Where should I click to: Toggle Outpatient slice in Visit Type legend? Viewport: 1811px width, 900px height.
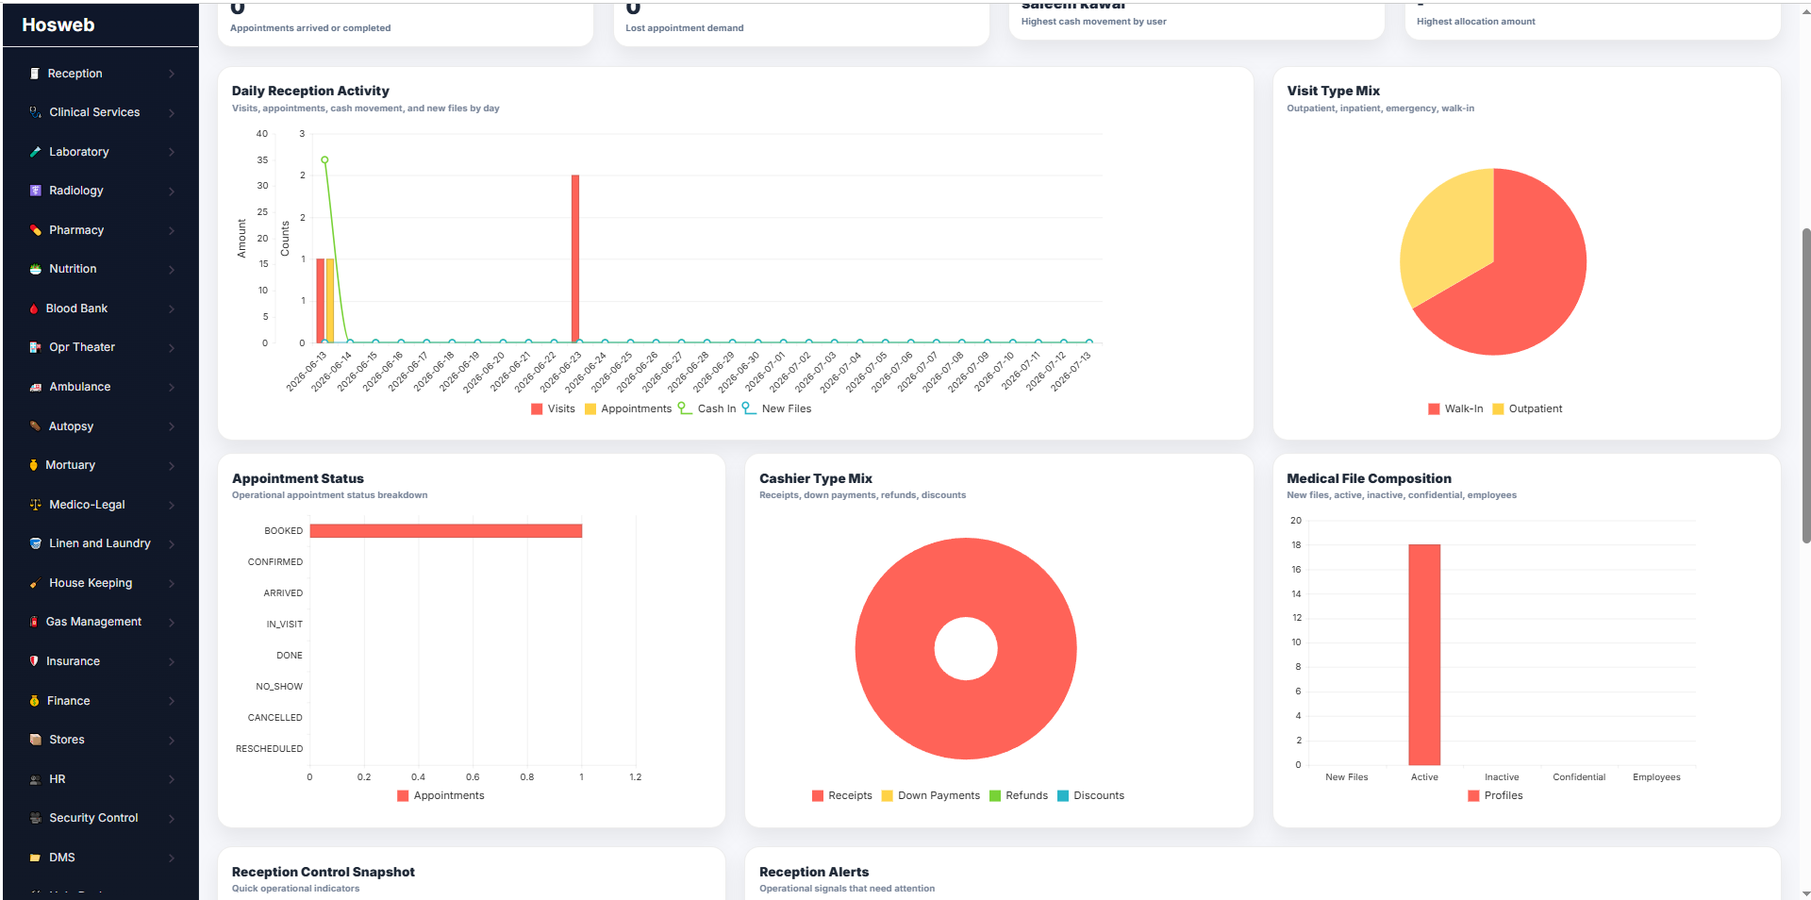(x=1527, y=408)
